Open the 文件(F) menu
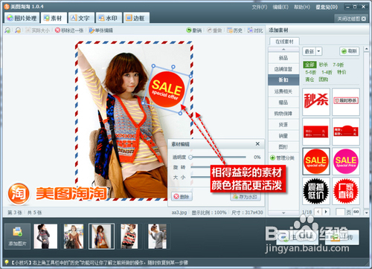This screenshot has height=269, width=372. (x=260, y=7)
